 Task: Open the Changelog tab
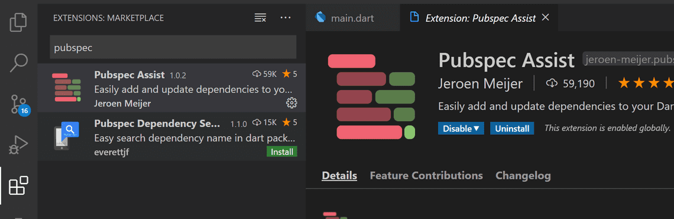coord(523,175)
